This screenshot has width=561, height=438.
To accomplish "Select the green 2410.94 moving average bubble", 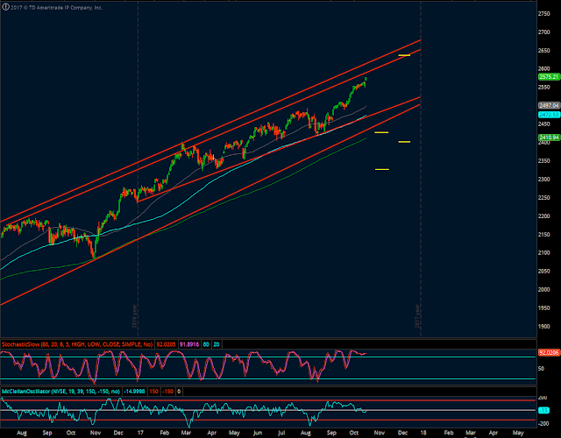I will tap(550, 138).
